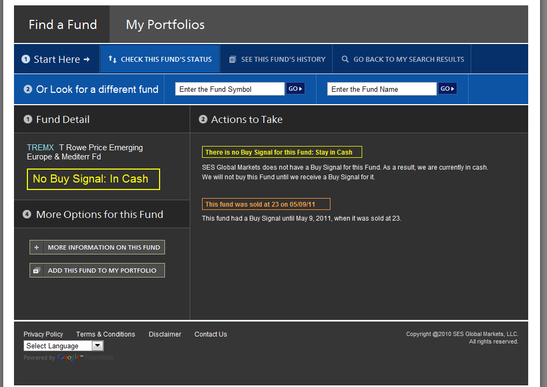Go Back to My Search Results
This screenshot has height=387, width=547.
coord(408,60)
